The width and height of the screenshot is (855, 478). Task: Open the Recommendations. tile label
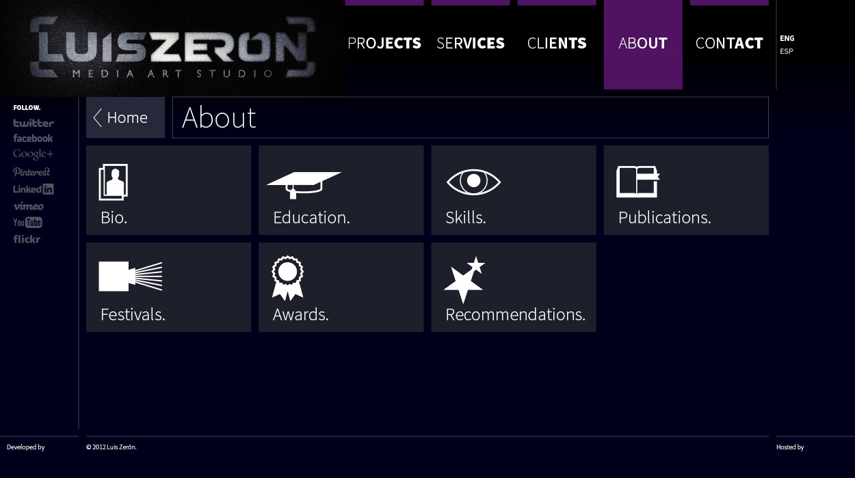point(515,314)
